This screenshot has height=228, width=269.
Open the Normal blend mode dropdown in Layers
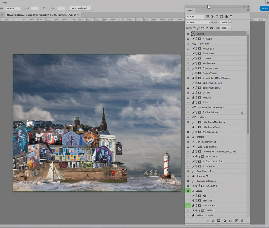198,23
